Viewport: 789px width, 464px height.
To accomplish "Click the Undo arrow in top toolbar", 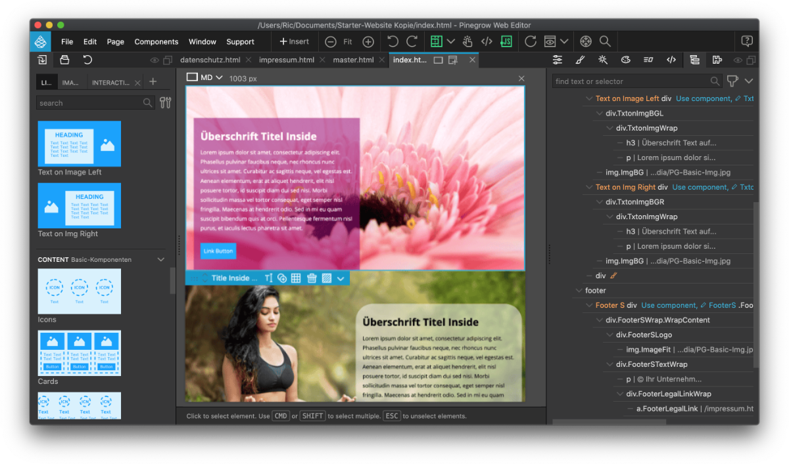I will coord(393,41).
